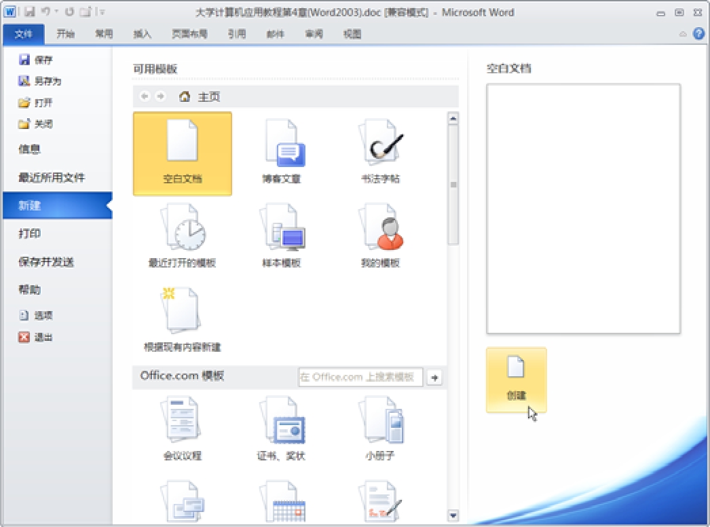The image size is (710, 527).
Task: Choose 关闭 in the backstage sidebar
Action: 36,124
